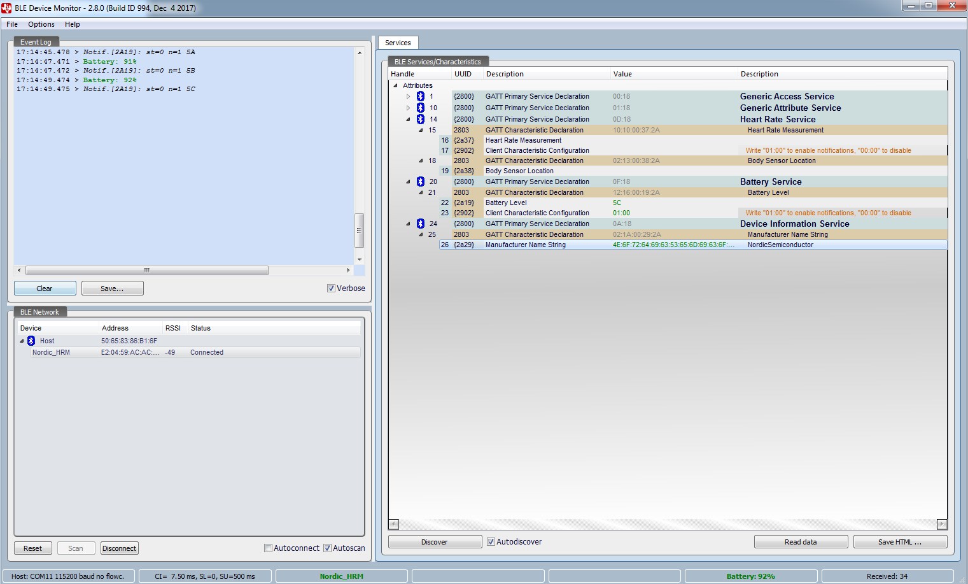Open the Help menu

[x=73, y=24]
